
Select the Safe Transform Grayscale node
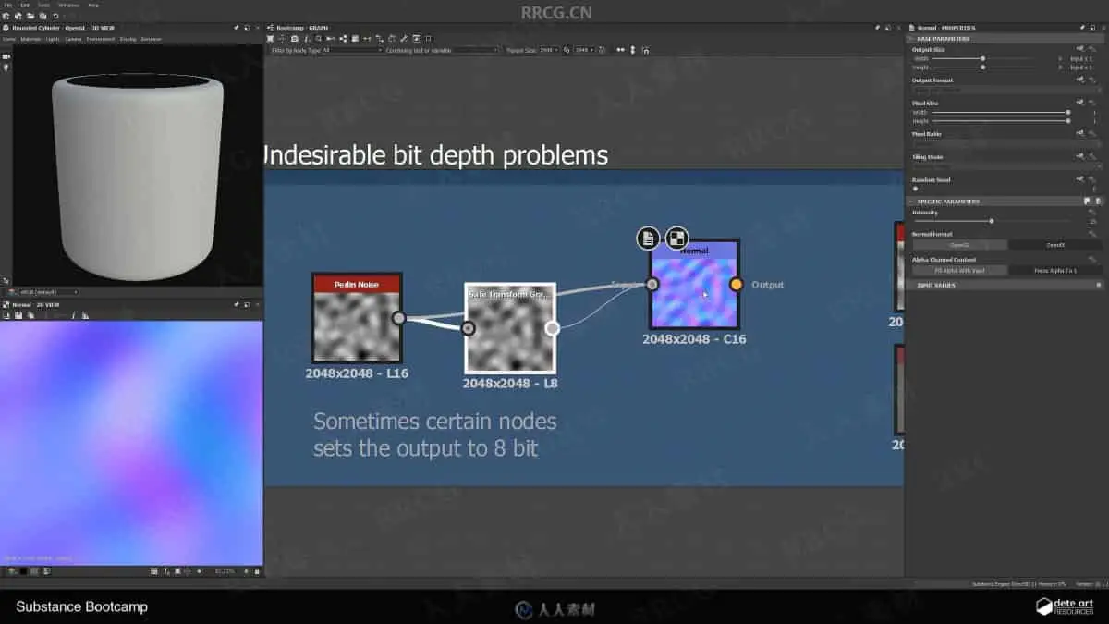[509, 328]
